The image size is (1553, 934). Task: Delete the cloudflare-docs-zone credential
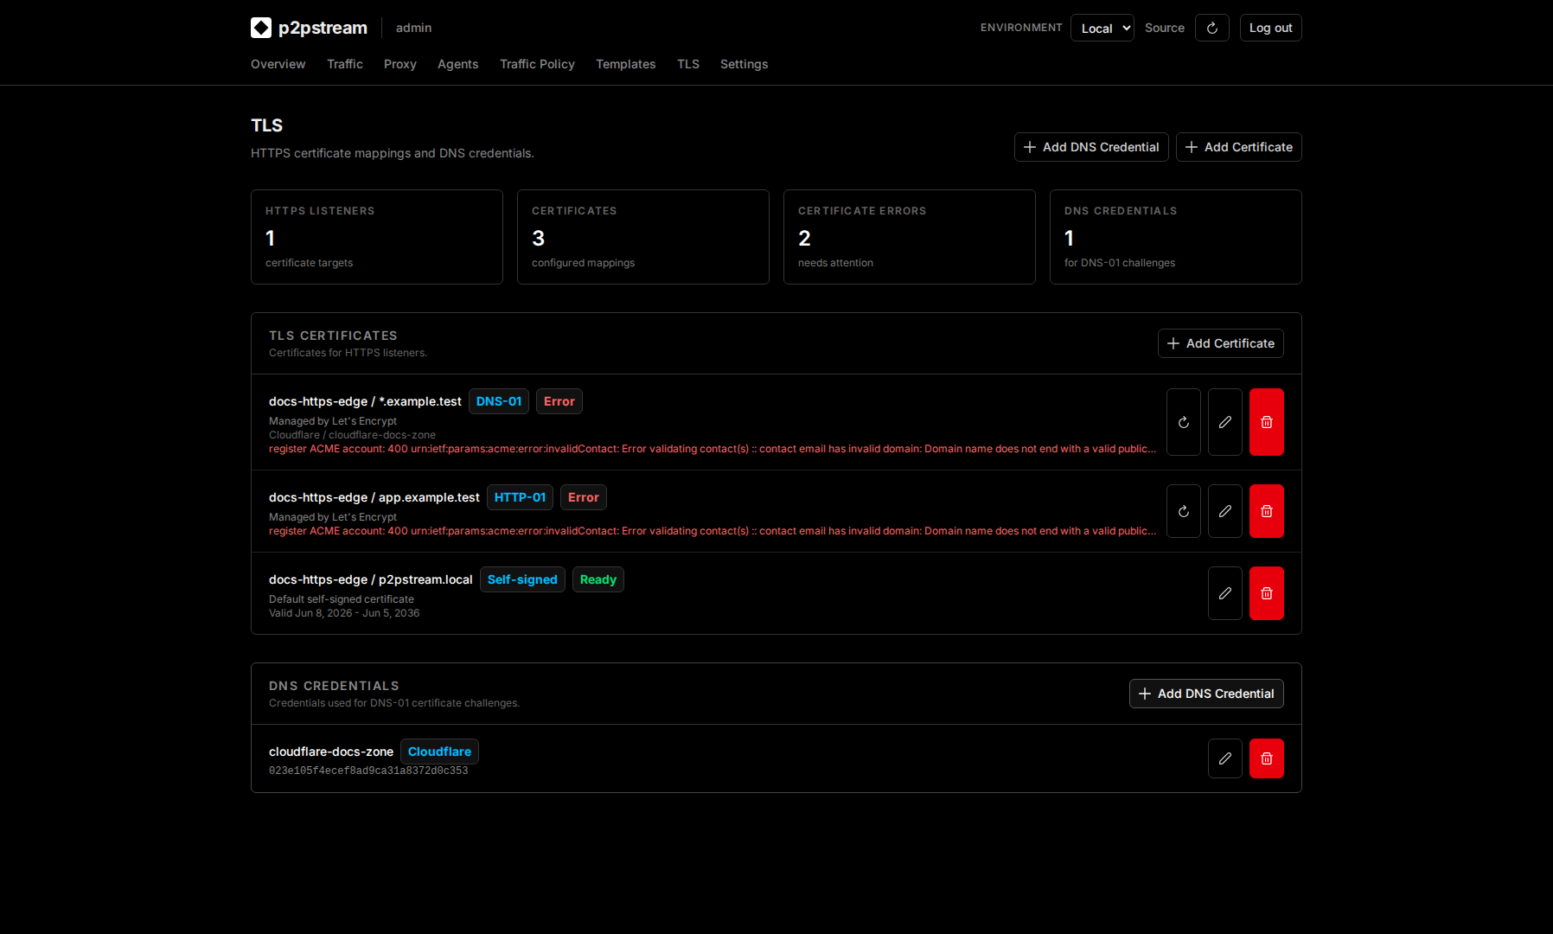(1267, 758)
